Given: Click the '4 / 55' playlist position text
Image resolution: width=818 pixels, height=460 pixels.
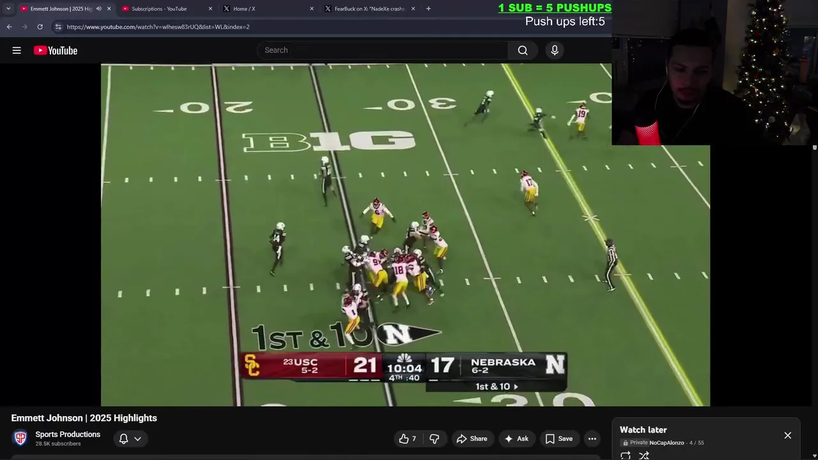Looking at the screenshot, I should point(697,443).
